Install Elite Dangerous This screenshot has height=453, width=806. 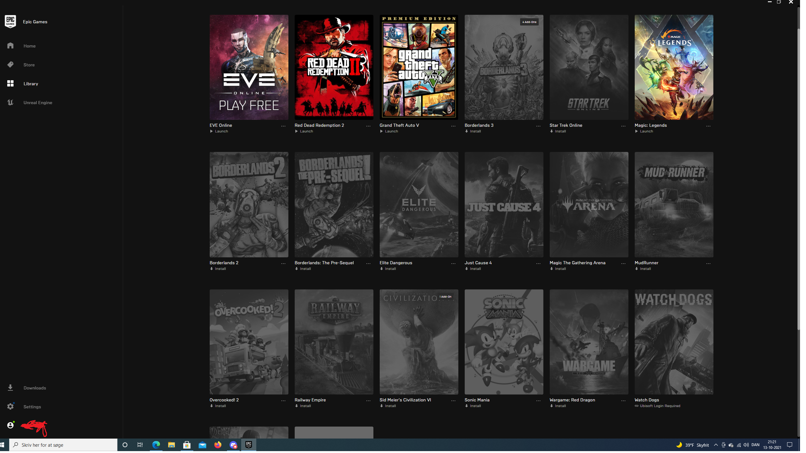pyautogui.click(x=388, y=269)
